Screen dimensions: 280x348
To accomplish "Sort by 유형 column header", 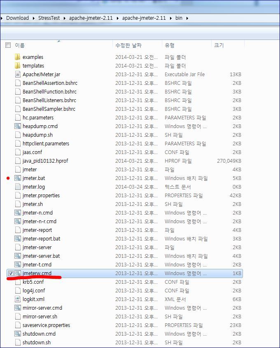I will (x=170, y=45).
